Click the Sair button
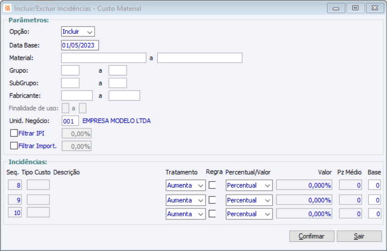Image resolution: width=387 pixels, height=251 pixels. 360,236
